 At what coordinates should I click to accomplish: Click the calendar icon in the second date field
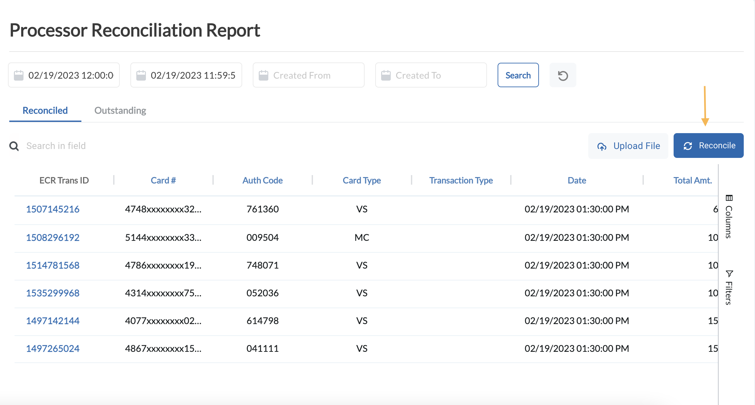click(x=141, y=75)
